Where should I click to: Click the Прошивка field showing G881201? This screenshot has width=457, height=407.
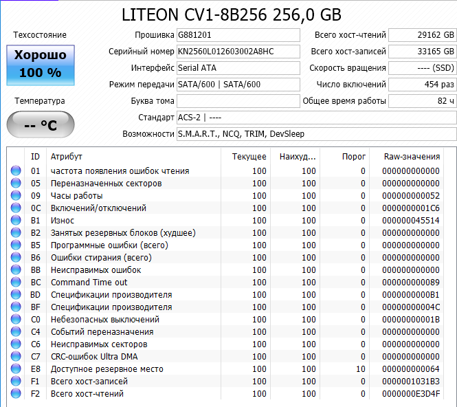[x=238, y=35]
